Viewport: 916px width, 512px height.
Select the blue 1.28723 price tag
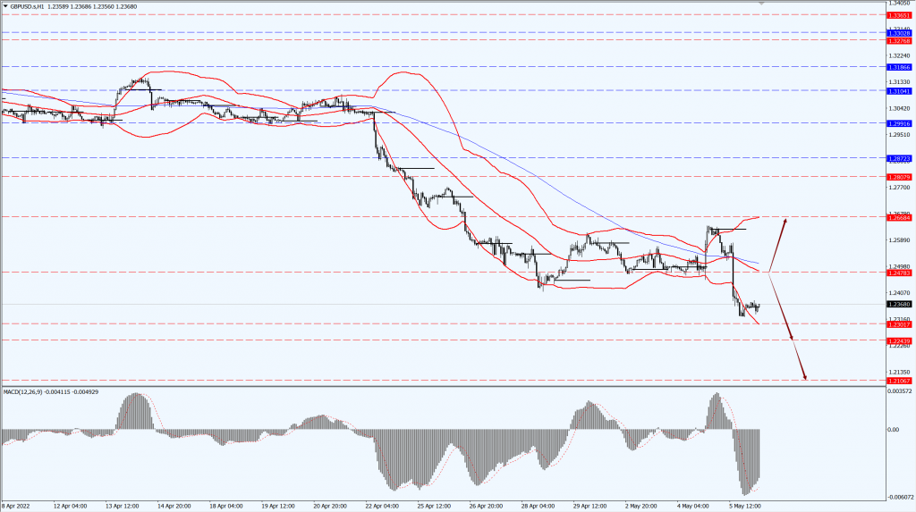pyautogui.click(x=899, y=158)
